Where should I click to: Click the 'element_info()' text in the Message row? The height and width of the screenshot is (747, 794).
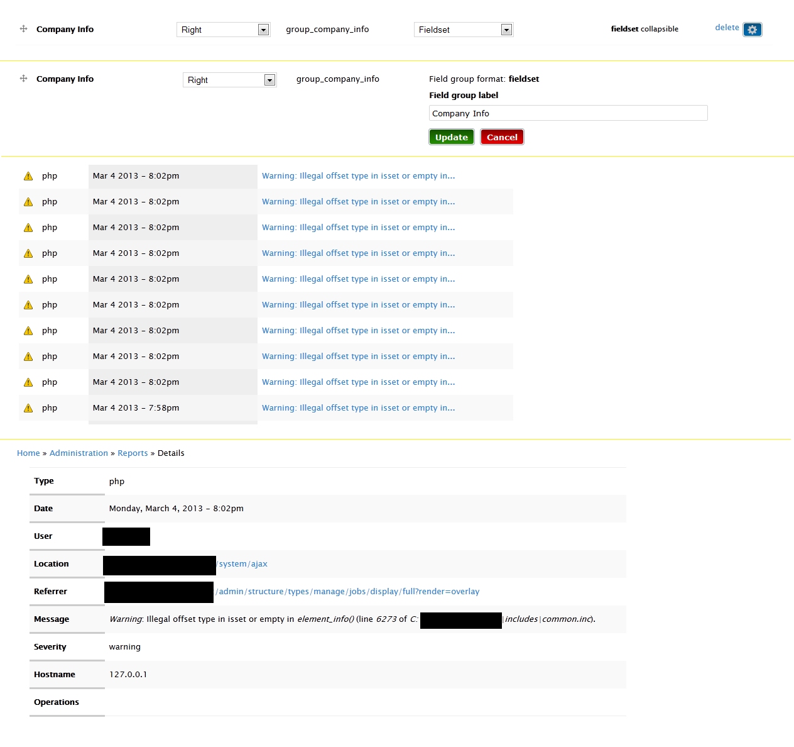tap(325, 619)
